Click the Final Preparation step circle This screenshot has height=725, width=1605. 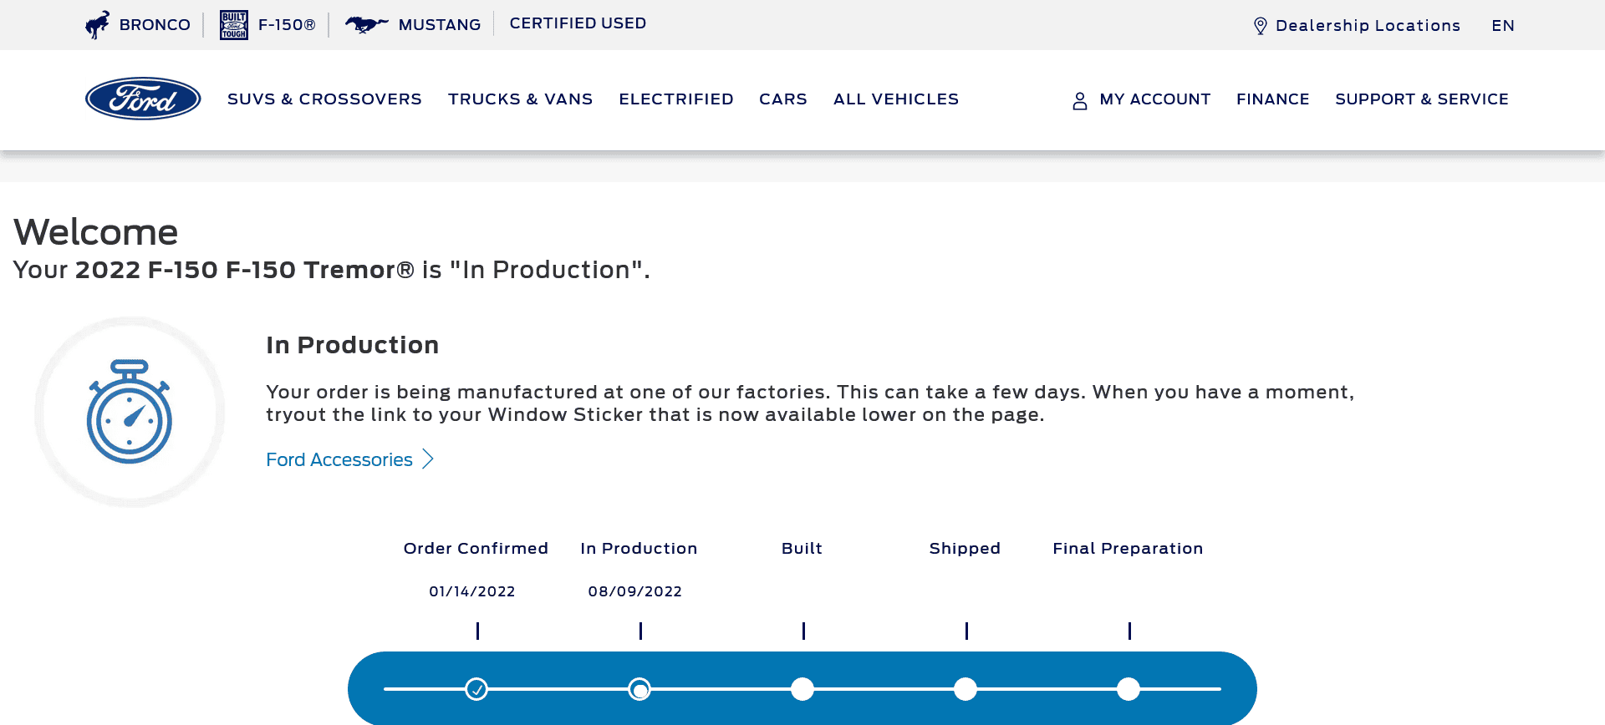click(1129, 689)
